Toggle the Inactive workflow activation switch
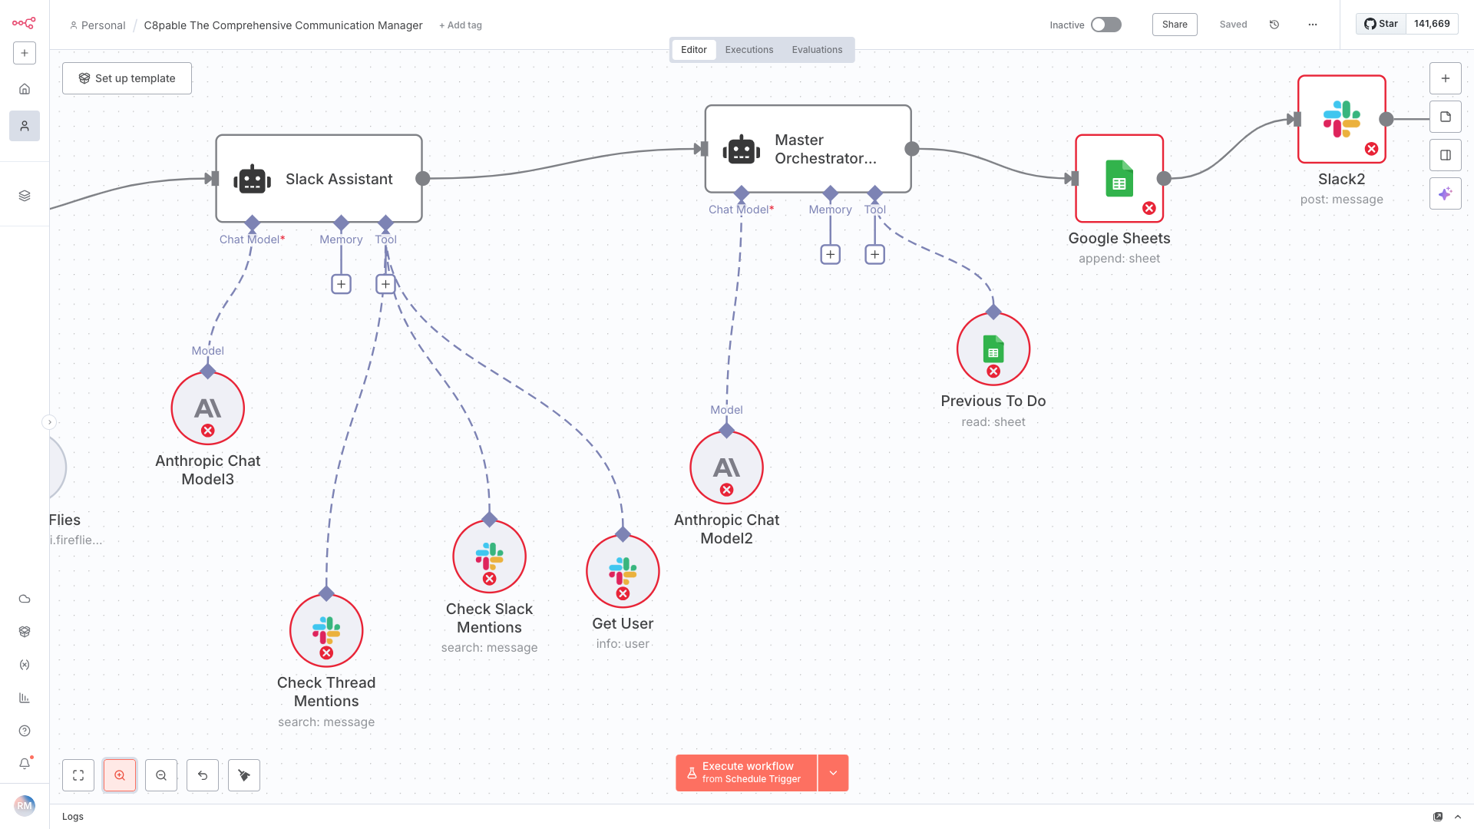Viewport: 1474px width, 829px height. pos(1106,25)
